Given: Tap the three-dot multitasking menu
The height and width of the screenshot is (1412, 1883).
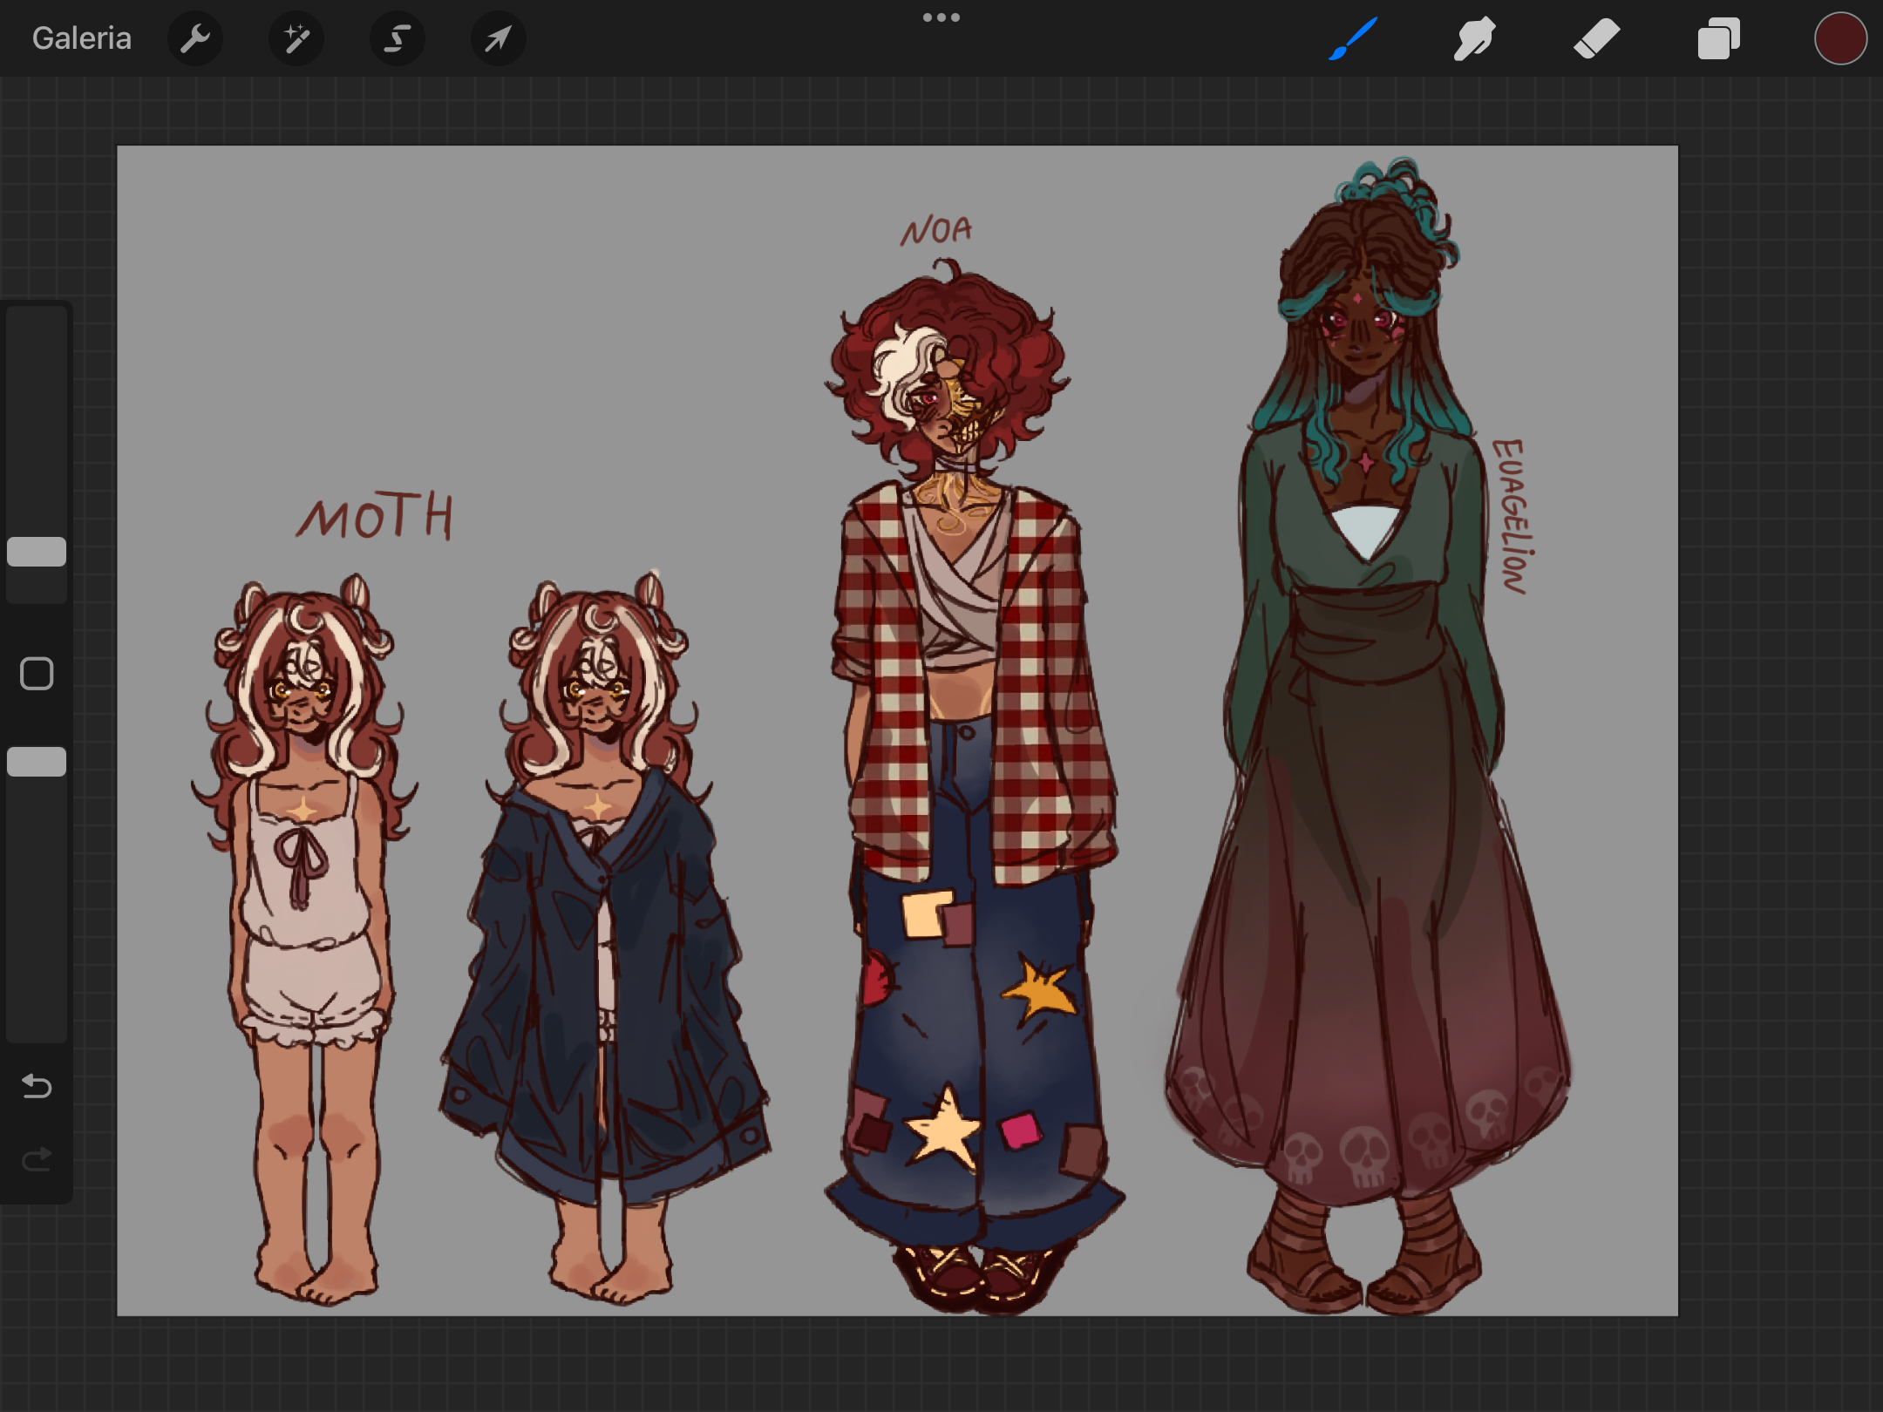Looking at the screenshot, I should pyautogui.click(x=941, y=17).
